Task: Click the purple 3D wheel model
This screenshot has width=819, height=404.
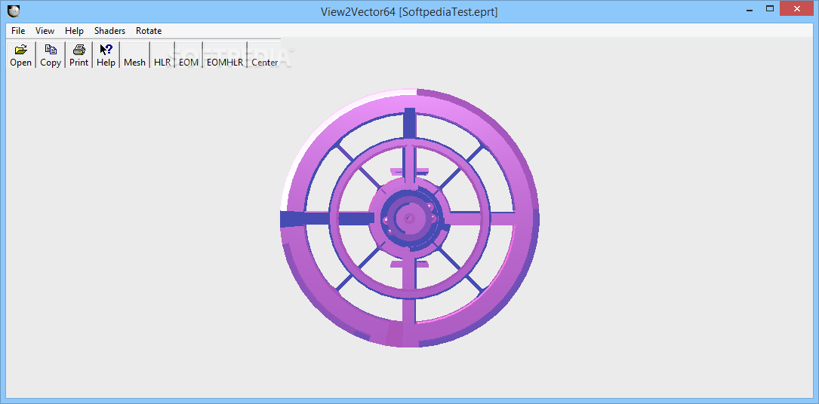Action: point(409,218)
